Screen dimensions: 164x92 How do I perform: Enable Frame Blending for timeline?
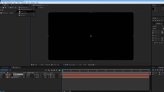(54, 70)
